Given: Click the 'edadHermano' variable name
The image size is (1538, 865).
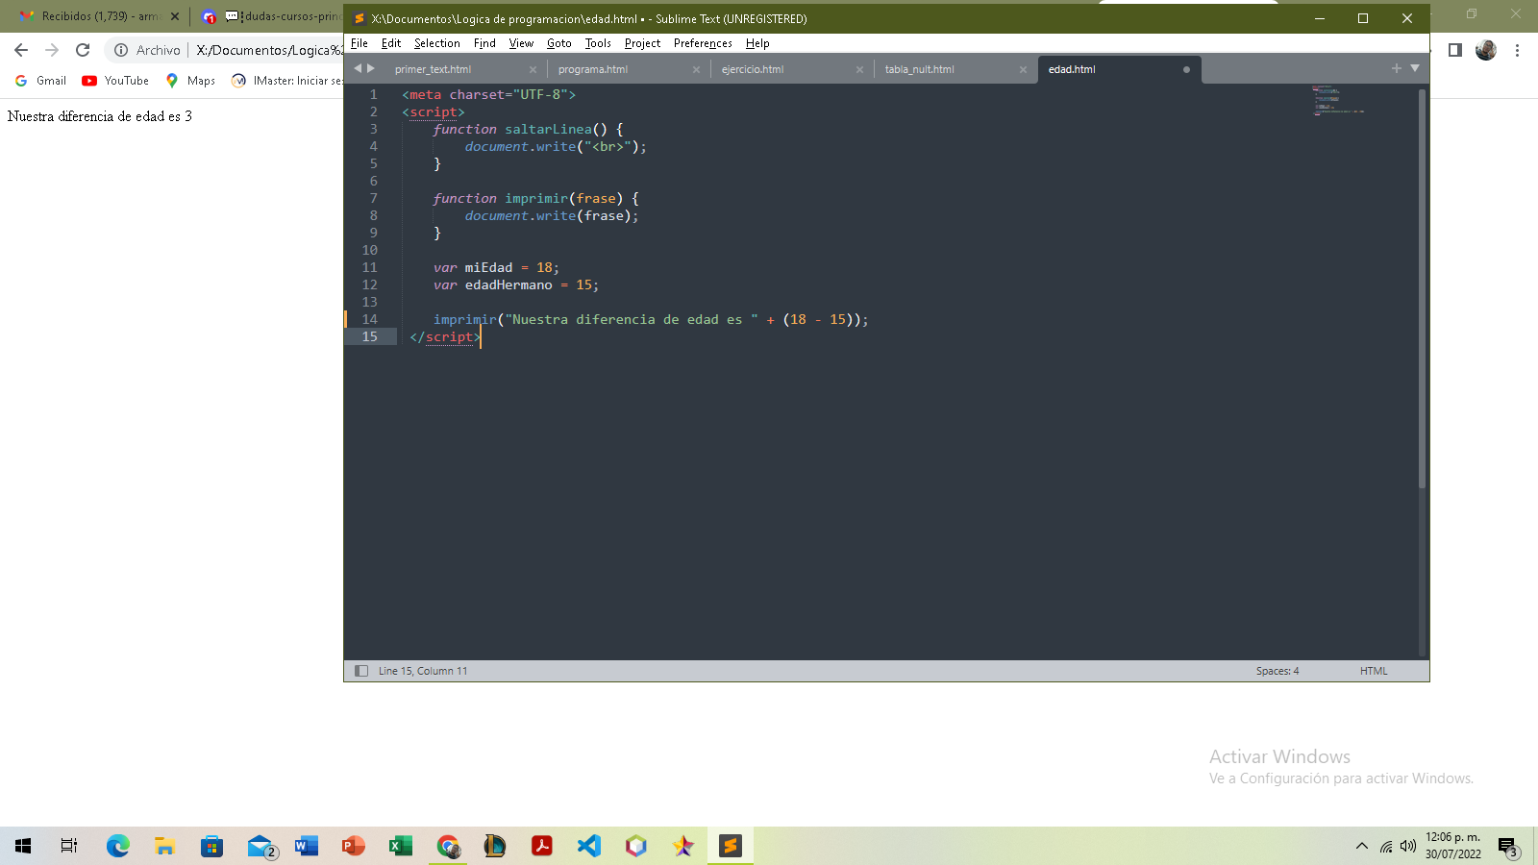Looking at the screenshot, I should pyautogui.click(x=509, y=284).
